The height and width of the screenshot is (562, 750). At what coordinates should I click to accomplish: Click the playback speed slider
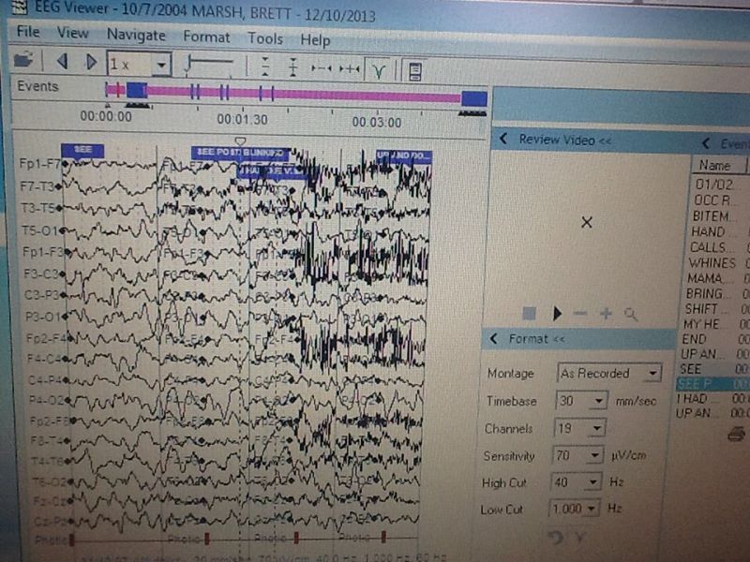tap(210, 64)
